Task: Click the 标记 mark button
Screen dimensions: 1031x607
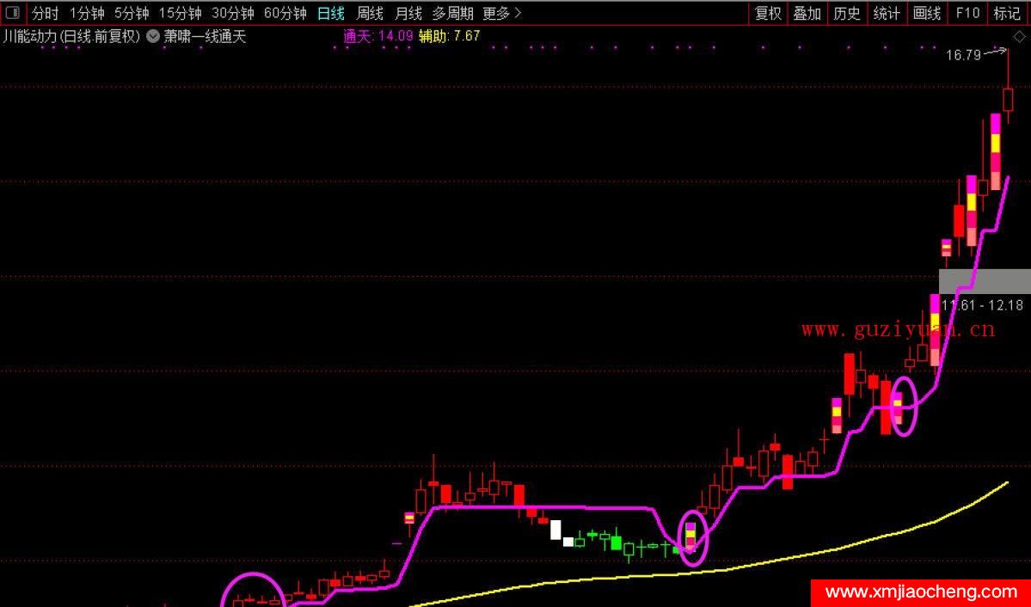Action: pos(1007,13)
